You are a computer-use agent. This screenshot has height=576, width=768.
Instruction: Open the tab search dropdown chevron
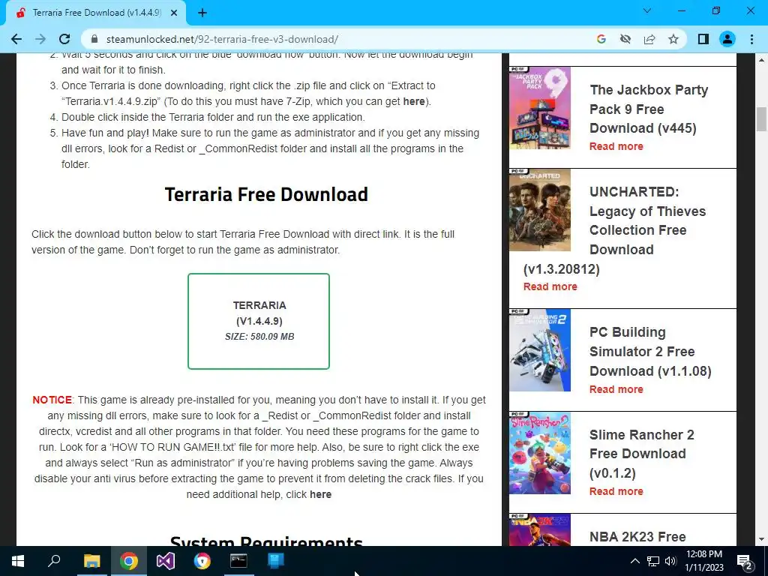pyautogui.click(x=647, y=10)
